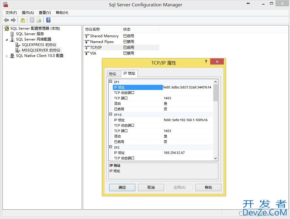
Task: Click the 应用(A) button
Action: [x=179, y=187]
